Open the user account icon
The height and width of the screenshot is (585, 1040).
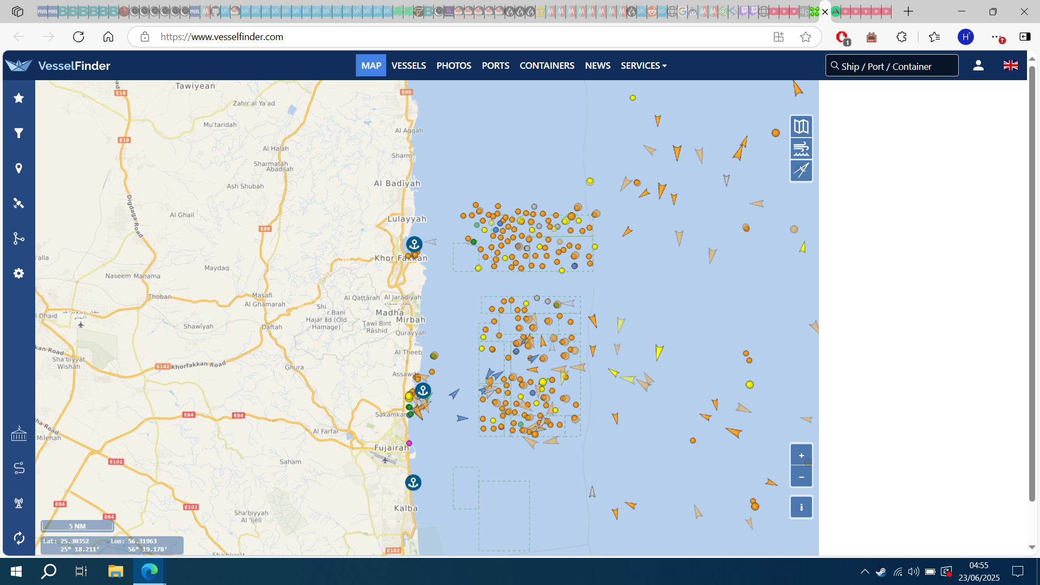click(x=978, y=66)
